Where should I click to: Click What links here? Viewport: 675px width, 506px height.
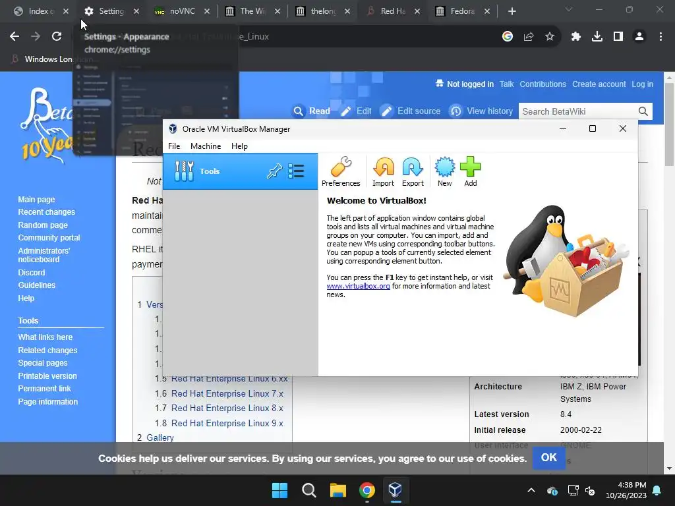pos(45,337)
